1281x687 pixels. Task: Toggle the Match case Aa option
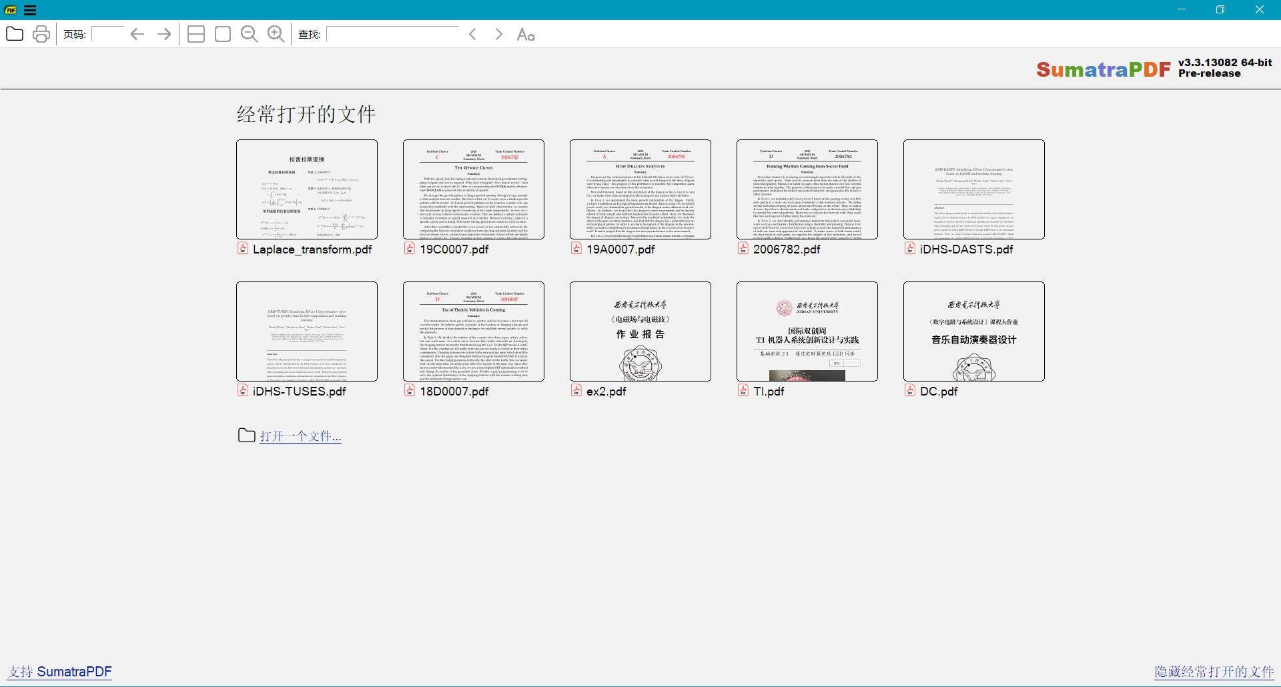526,34
